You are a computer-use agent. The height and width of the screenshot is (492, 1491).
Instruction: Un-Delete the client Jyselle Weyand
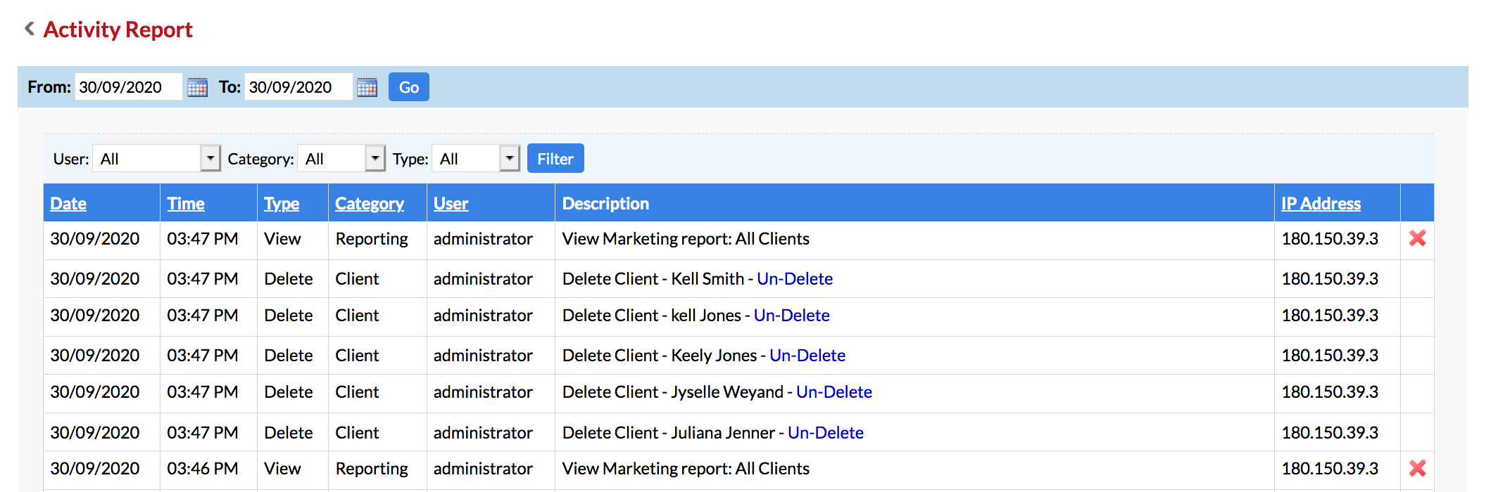pos(834,392)
